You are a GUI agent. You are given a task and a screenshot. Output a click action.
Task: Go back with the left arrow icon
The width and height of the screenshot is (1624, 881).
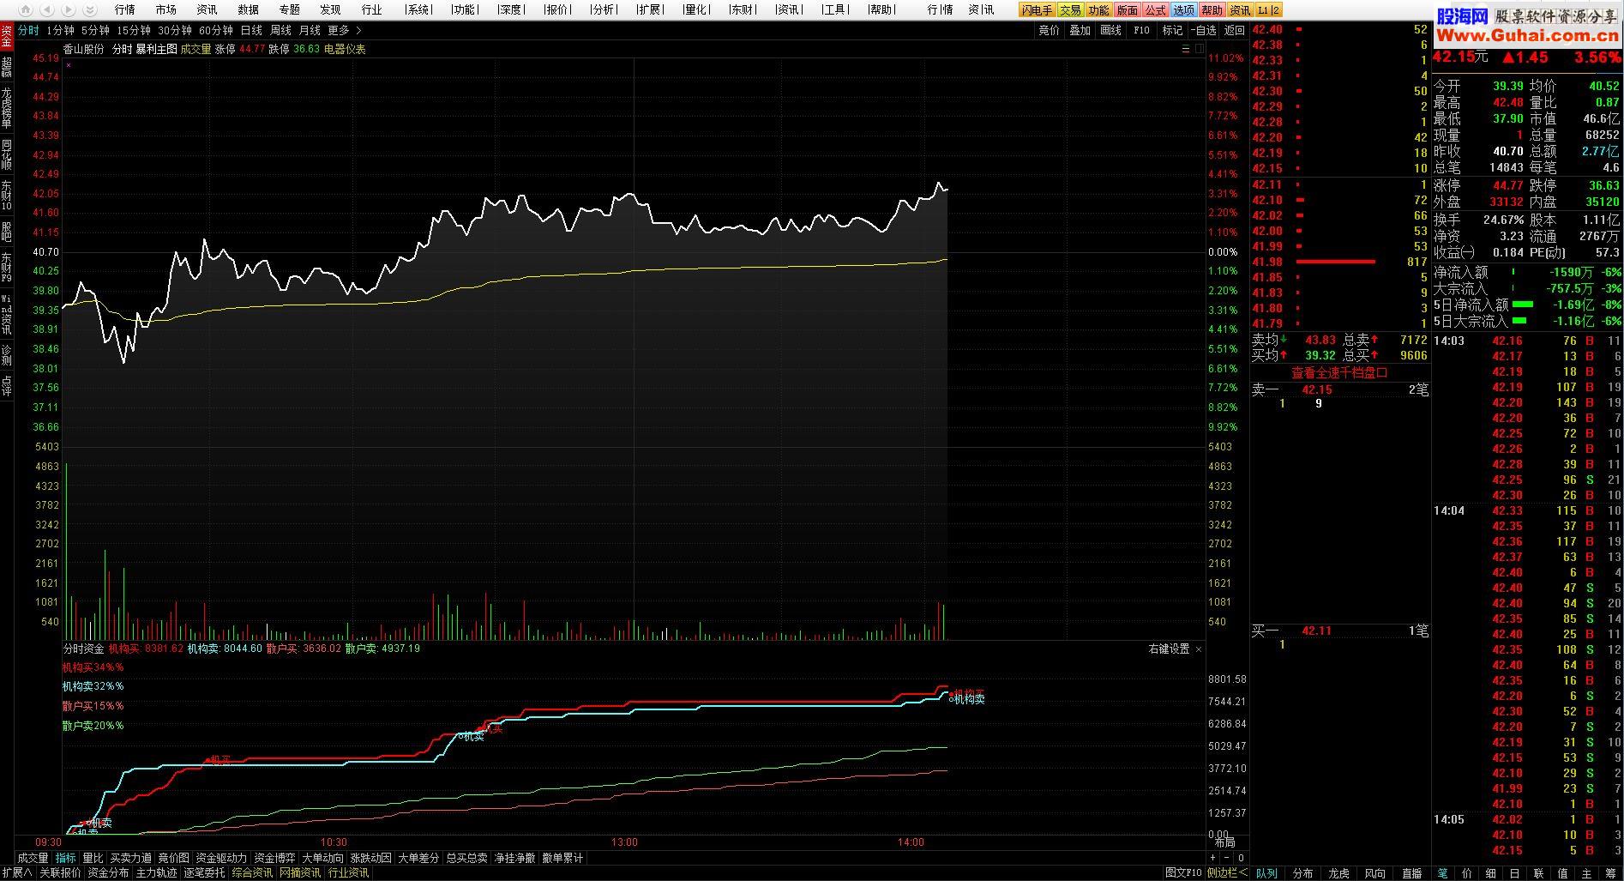46,9
